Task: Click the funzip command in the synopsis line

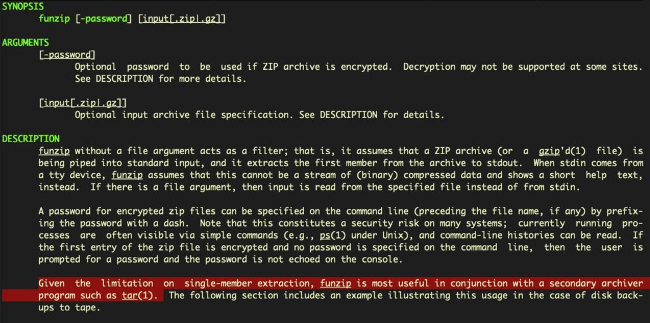Action: (54, 20)
